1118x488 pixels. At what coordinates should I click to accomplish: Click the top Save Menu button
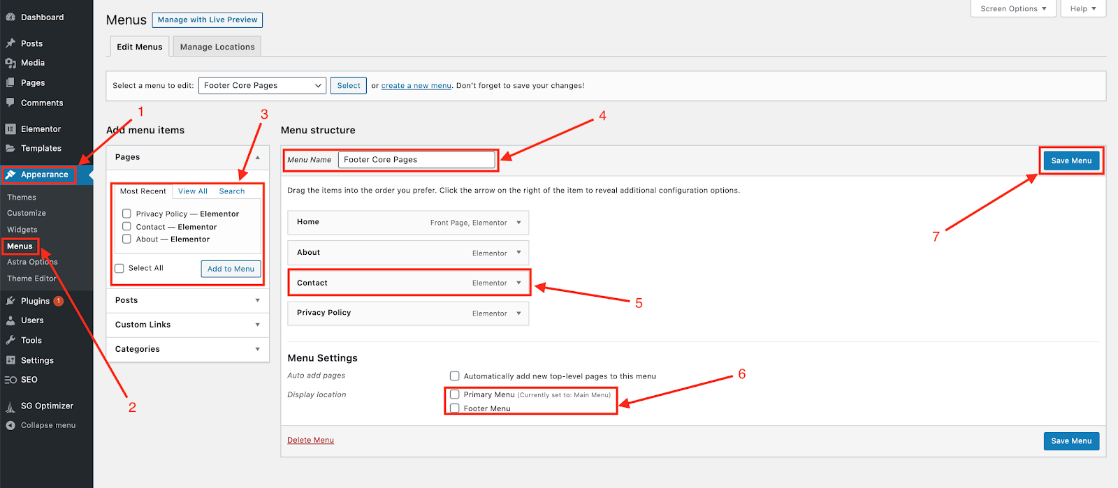(1071, 161)
